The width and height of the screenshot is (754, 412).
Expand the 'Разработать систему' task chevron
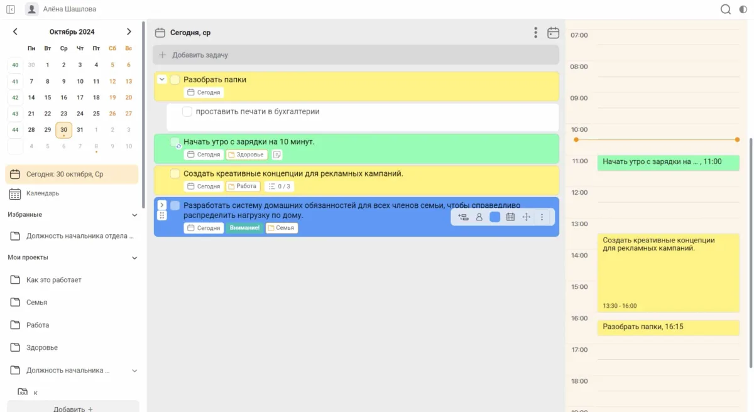point(161,205)
